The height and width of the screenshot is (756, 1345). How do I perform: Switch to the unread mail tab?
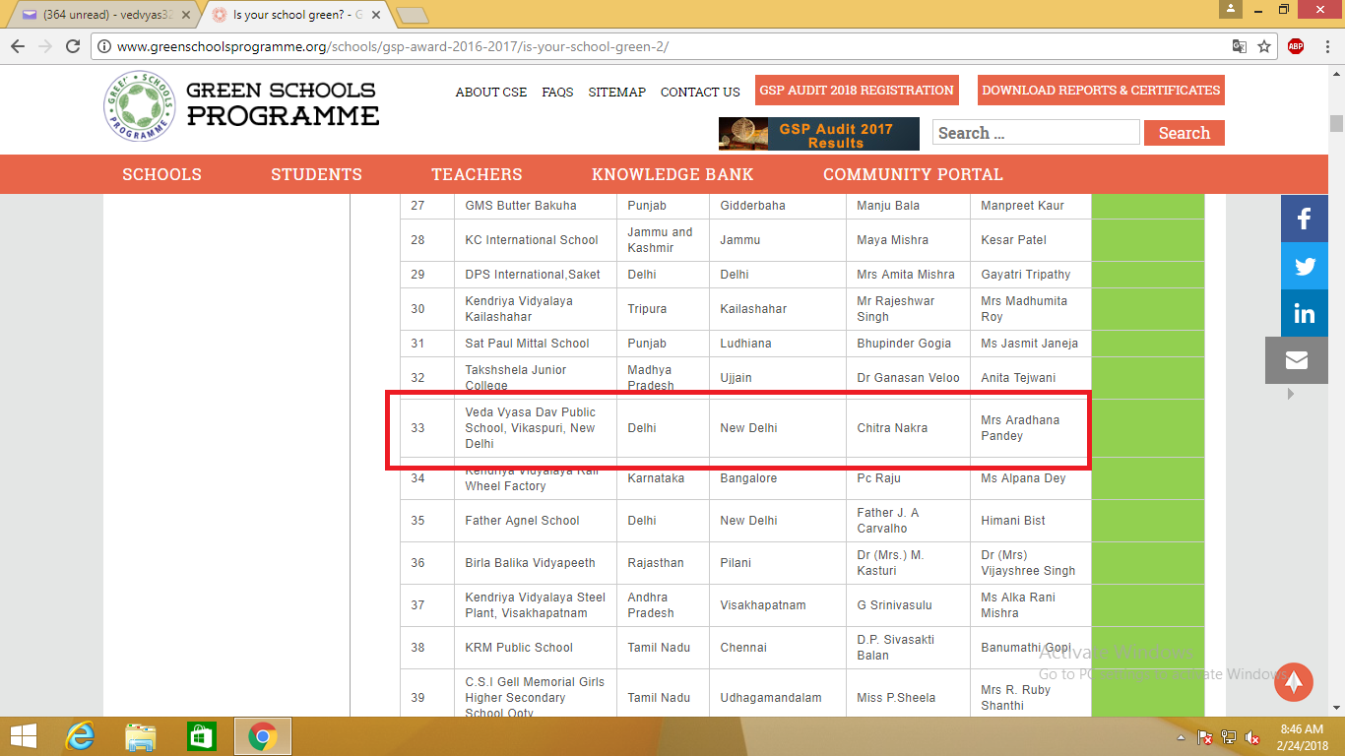pos(98,15)
